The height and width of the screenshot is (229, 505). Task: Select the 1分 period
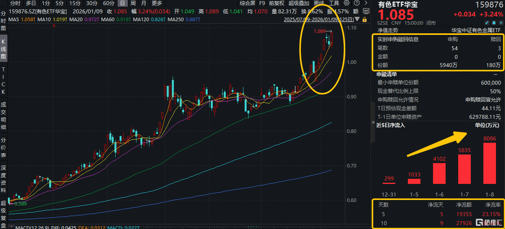coord(46,3)
